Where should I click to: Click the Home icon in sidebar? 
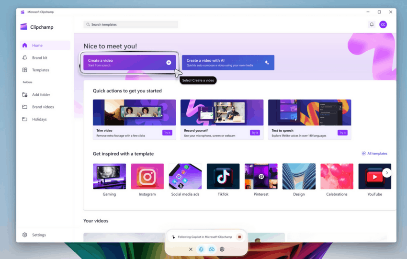(x=24, y=45)
